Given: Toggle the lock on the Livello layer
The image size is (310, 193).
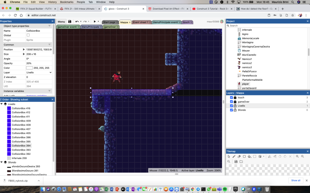Looking at the screenshot, I should coord(235,106).
